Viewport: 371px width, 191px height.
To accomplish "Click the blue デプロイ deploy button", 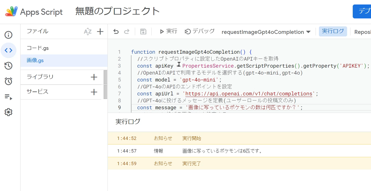I will point(362,11).
